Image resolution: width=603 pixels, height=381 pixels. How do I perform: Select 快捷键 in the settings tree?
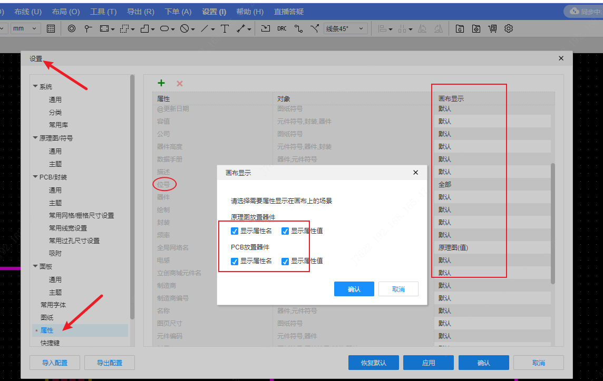[50, 343]
